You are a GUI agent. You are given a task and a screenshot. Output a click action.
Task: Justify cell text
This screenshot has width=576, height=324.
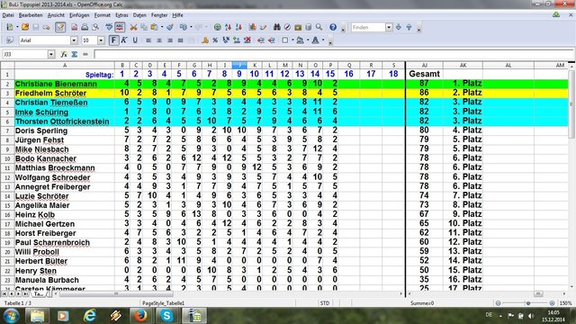180,40
